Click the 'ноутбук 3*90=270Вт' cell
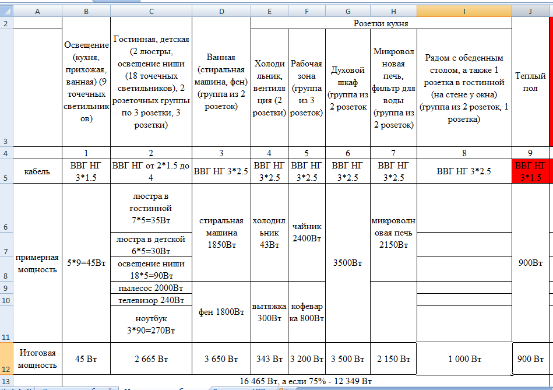The height and width of the screenshot is (390, 553). point(152,324)
